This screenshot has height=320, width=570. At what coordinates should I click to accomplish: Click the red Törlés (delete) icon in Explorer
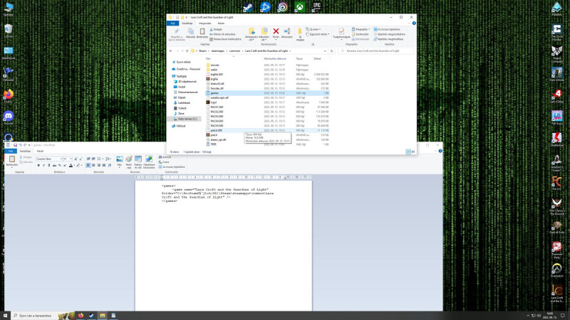[276, 31]
